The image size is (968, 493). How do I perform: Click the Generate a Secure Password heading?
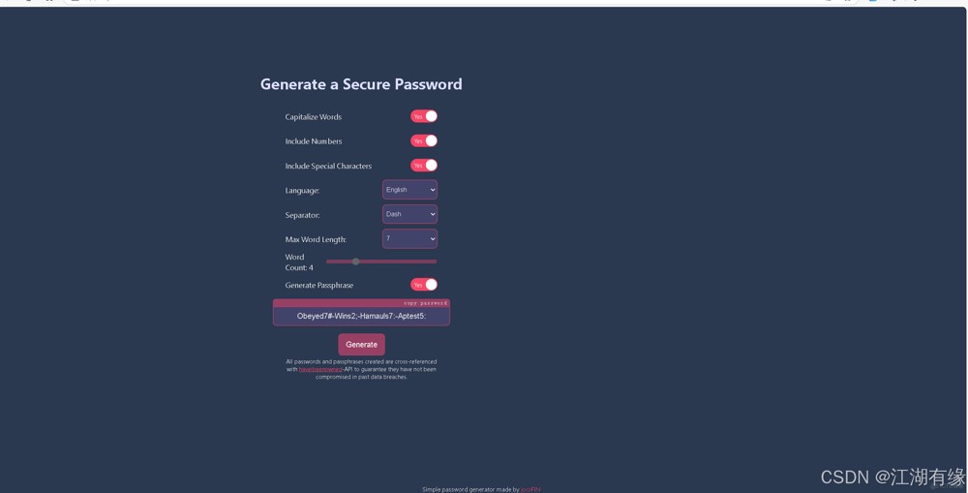point(361,84)
